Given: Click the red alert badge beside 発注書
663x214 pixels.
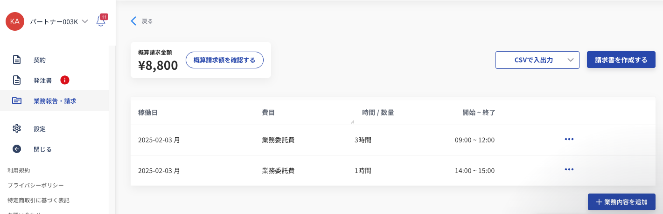Looking at the screenshot, I should coord(65,80).
